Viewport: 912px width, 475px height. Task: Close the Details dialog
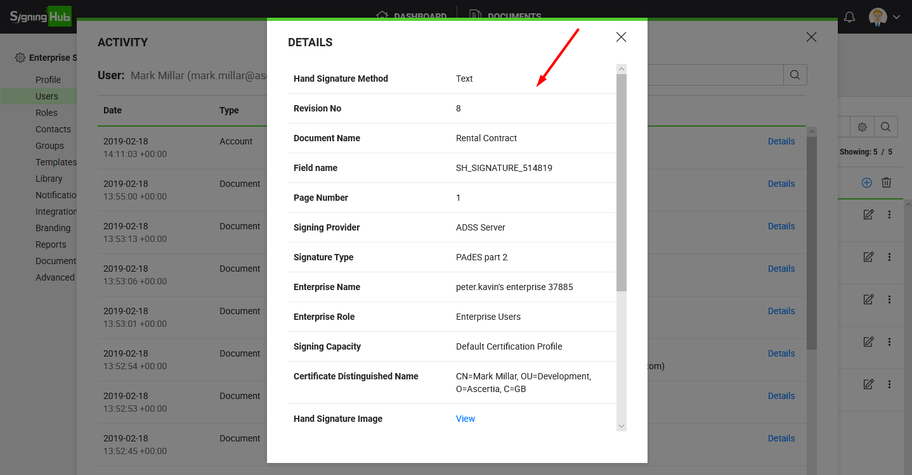tap(621, 37)
